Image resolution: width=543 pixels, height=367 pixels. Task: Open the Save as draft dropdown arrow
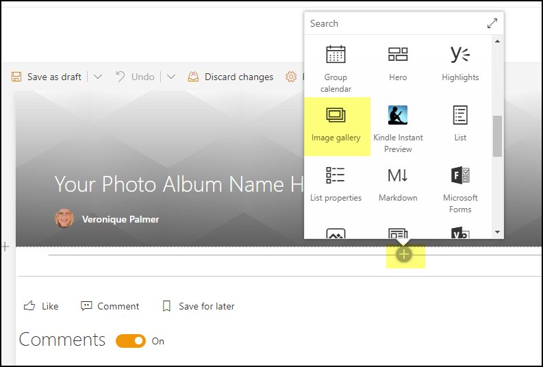(98, 77)
